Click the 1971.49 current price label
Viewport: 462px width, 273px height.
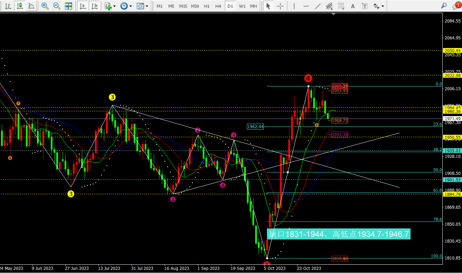(x=452, y=119)
